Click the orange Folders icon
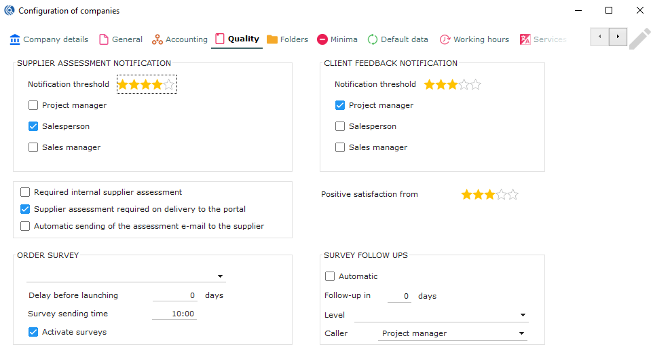 tap(272, 39)
